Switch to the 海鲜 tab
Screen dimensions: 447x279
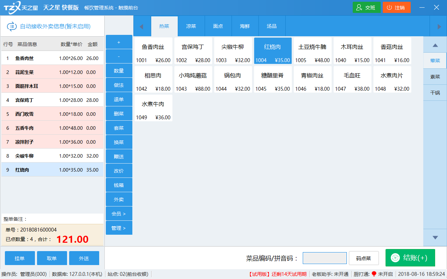245,26
